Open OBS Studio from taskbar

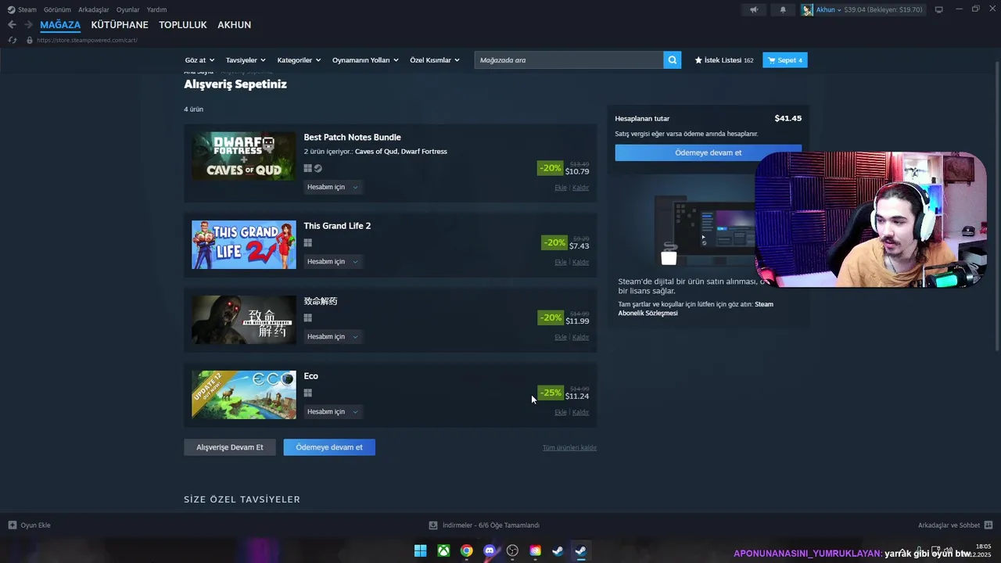click(512, 550)
